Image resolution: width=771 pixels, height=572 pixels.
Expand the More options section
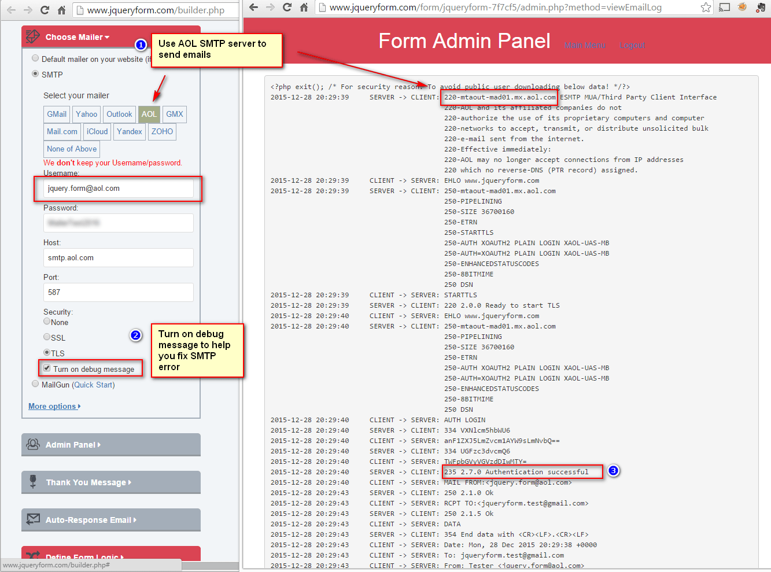coord(54,406)
